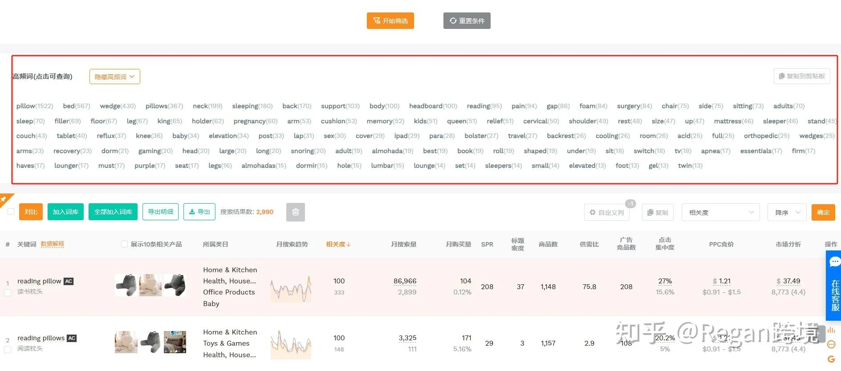Click the smiley feedback icon on right edge
The height and width of the screenshot is (371, 841).
pyautogui.click(x=831, y=344)
